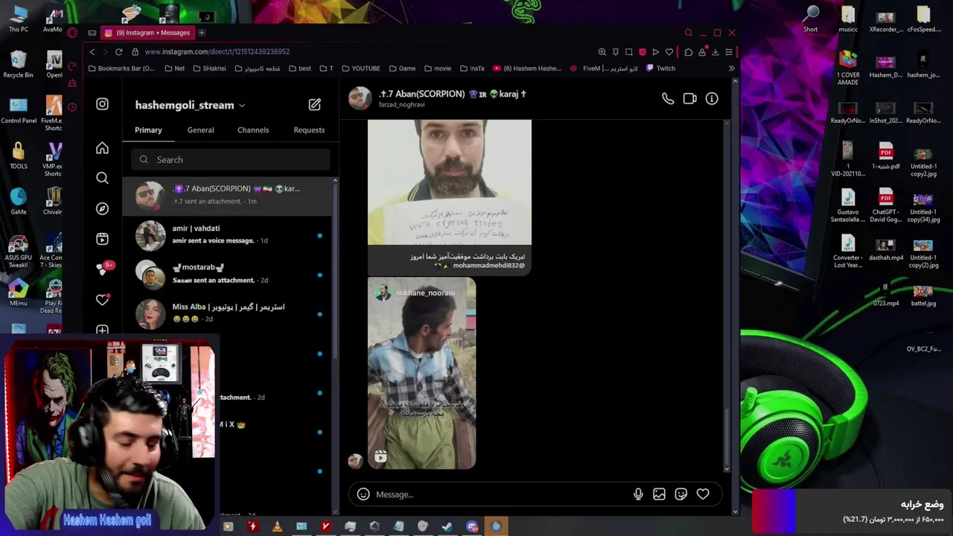Screen dimensions: 953x536
Task: Open the insTa bookmark folder
Action: [472, 68]
